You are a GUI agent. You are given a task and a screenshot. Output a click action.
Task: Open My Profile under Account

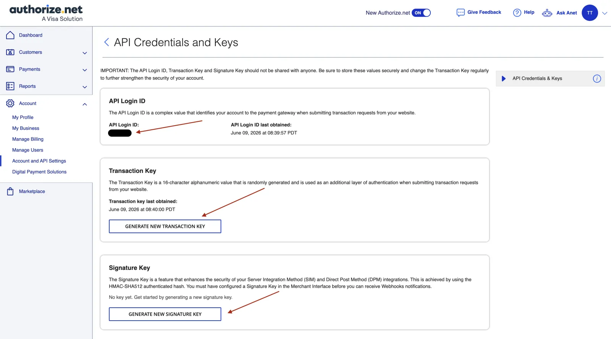[23, 117]
